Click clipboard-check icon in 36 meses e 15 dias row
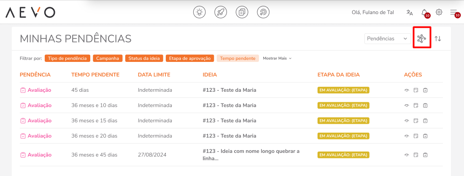 click(425, 120)
